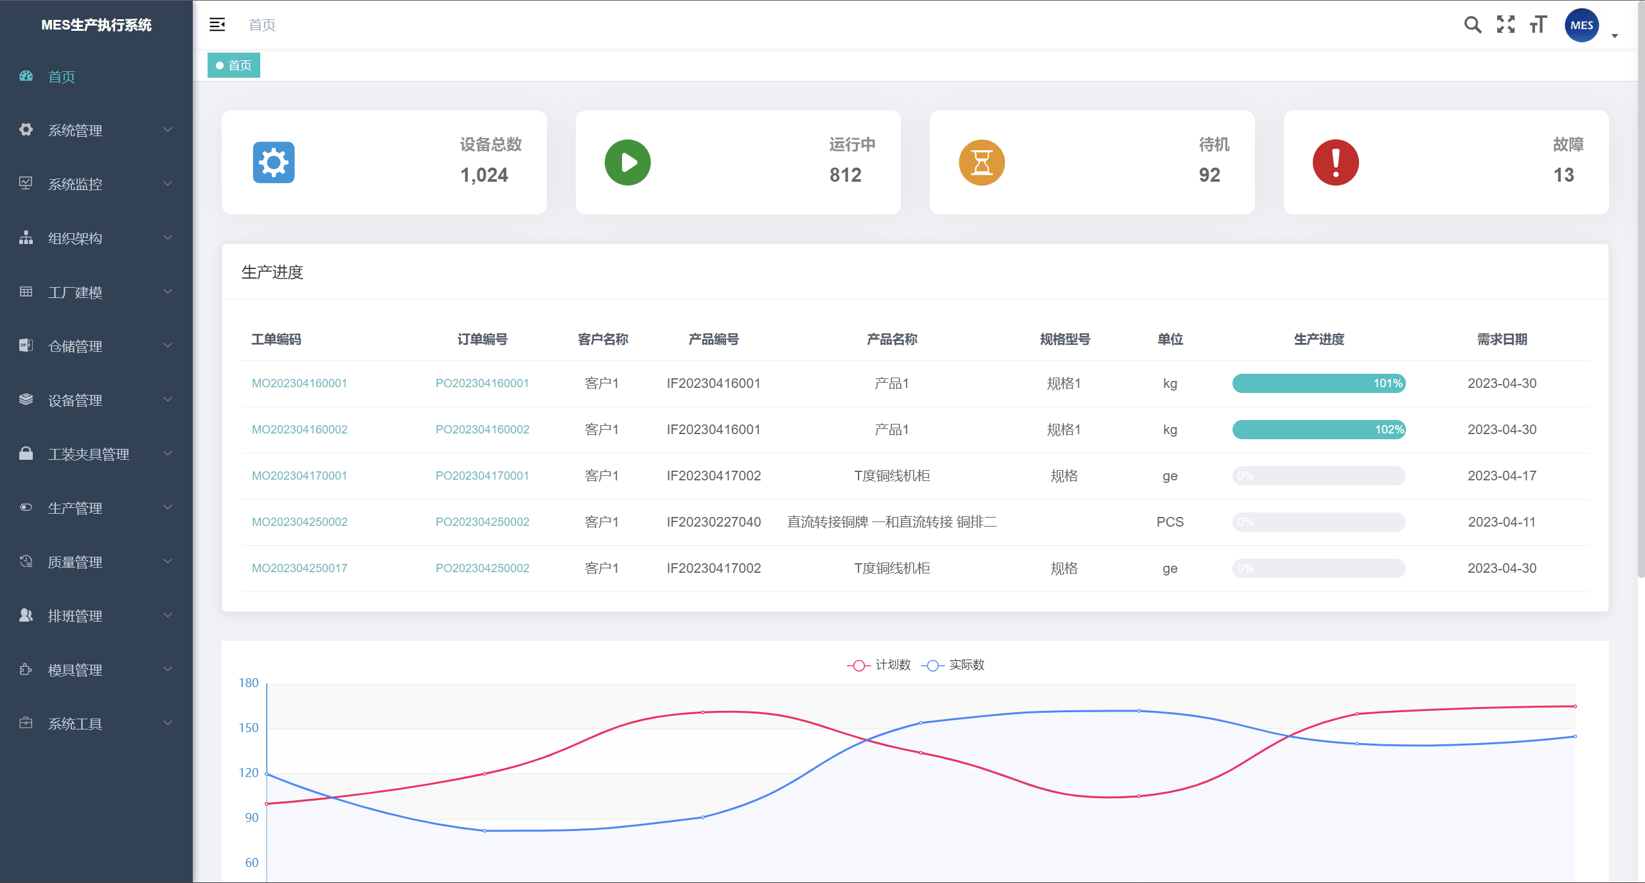The image size is (1645, 883).
Task: Expand the 系统管理 menu chevron
Action: tap(168, 130)
